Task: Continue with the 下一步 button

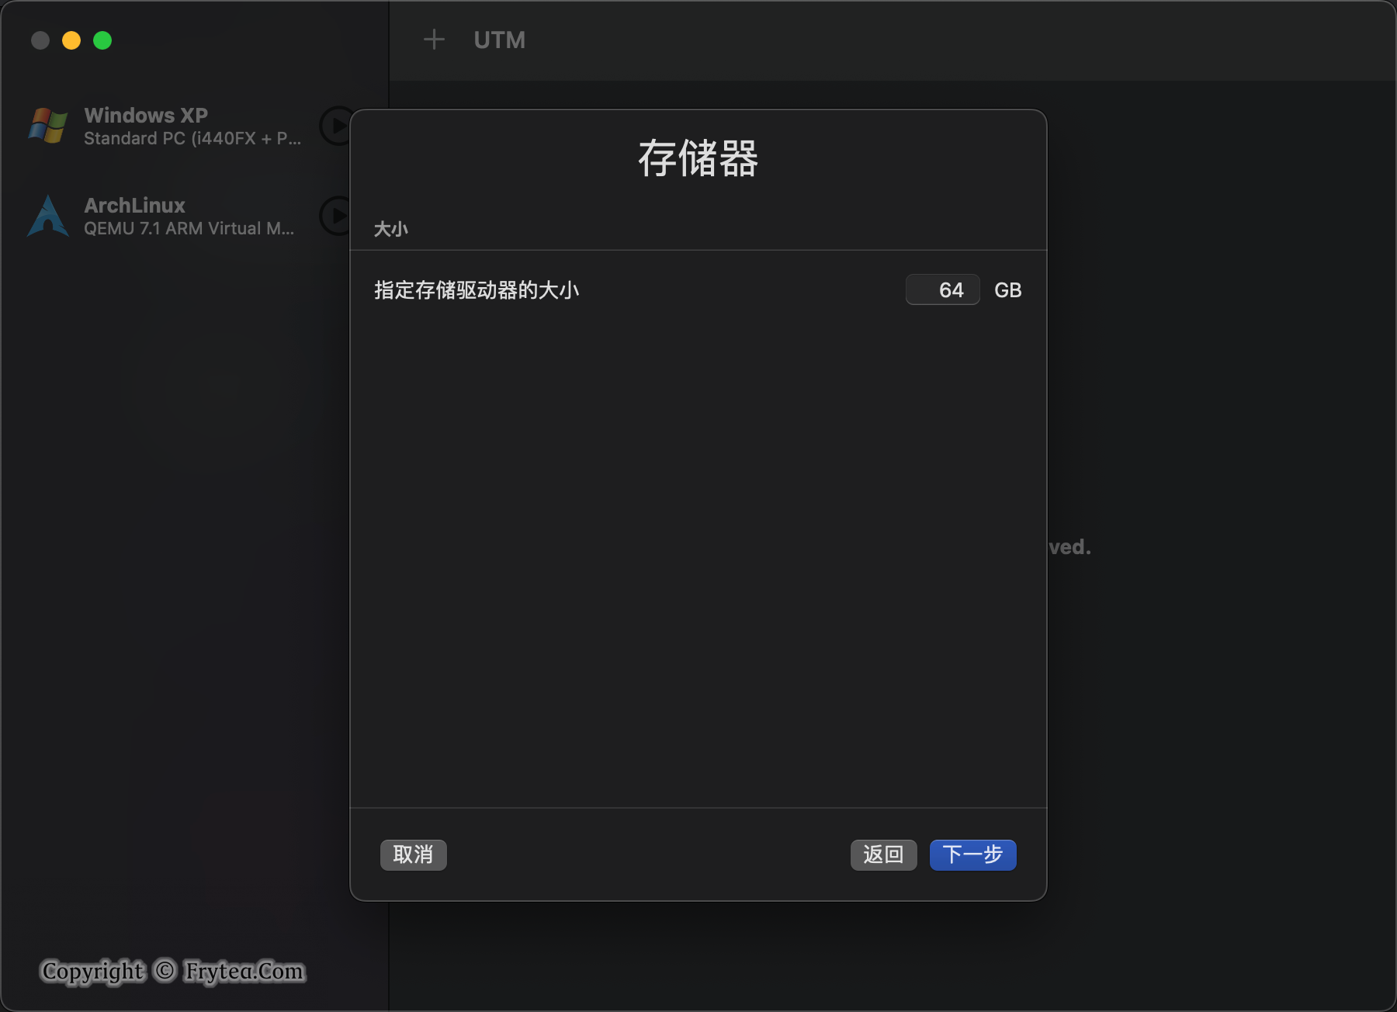Action: tap(972, 854)
